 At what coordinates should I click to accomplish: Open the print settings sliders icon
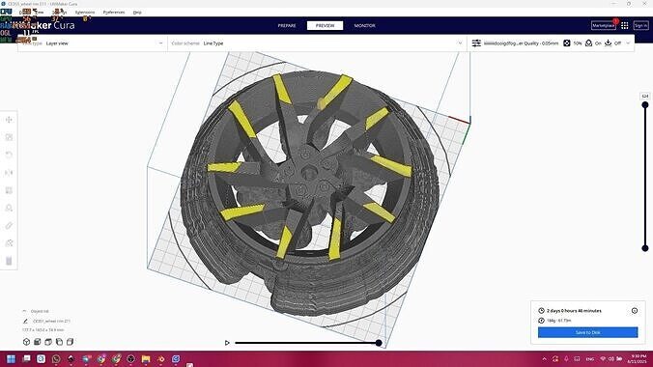(x=476, y=42)
